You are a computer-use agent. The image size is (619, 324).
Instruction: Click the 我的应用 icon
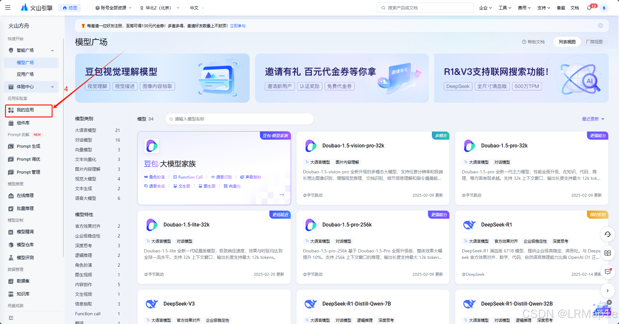tap(11, 110)
